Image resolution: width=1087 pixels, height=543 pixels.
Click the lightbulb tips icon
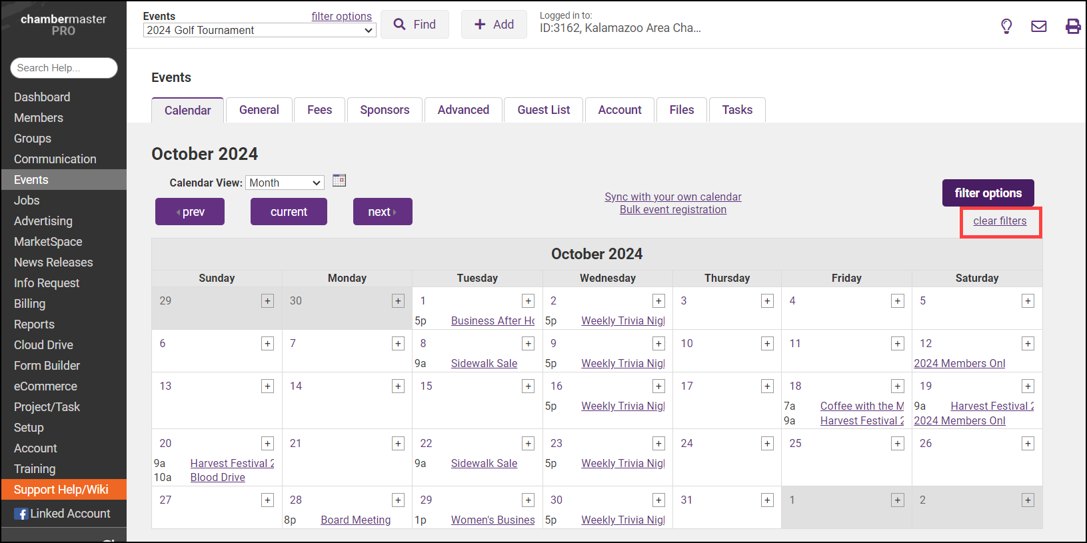click(x=1006, y=26)
